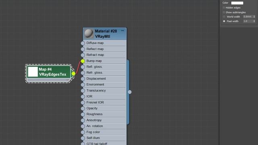Click the Roughness input socket
This screenshot has width=258, height=145.
tap(83, 114)
